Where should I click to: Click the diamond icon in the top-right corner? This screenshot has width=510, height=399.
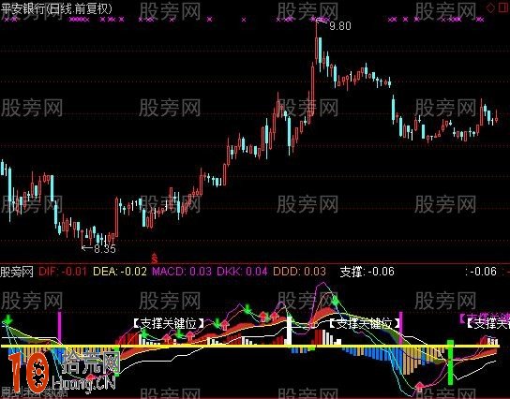490,8
